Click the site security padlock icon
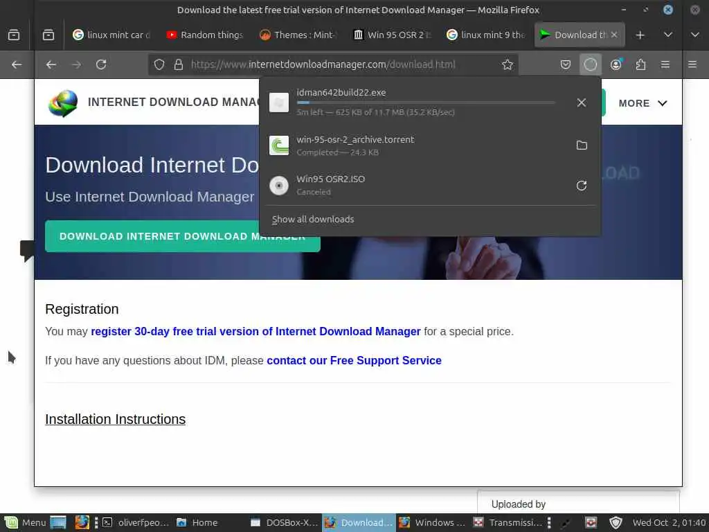Viewport: 709px width, 532px height. pyautogui.click(x=179, y=64)
